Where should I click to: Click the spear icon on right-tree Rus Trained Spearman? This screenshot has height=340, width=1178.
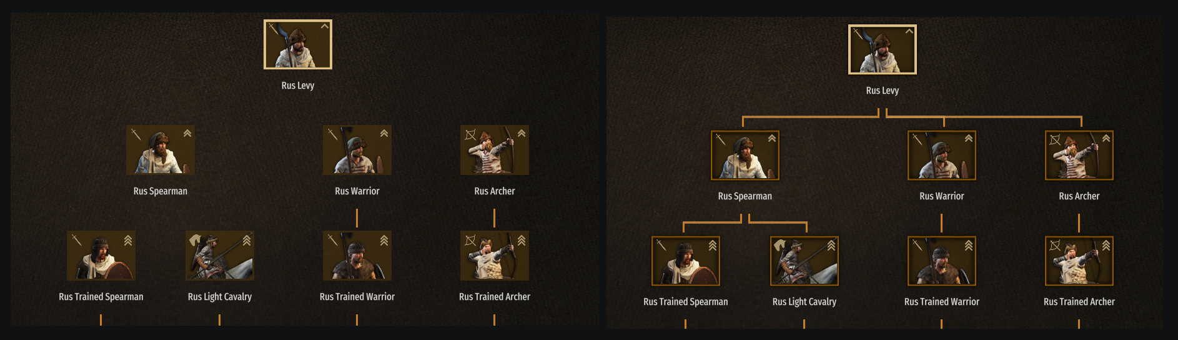(x=661, y=245)
